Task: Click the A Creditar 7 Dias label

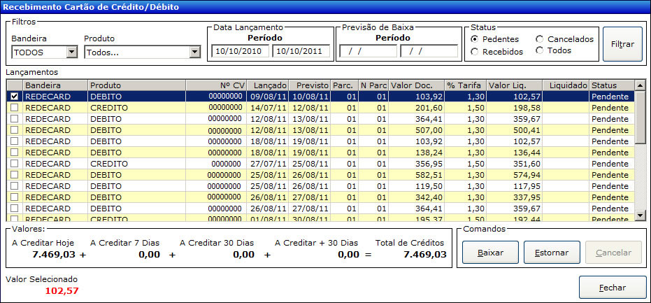Action: [124, 243]
